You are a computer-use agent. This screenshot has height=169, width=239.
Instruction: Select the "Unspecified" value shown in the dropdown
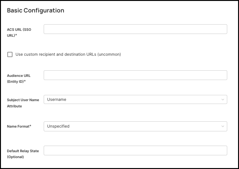coord(58,126)
